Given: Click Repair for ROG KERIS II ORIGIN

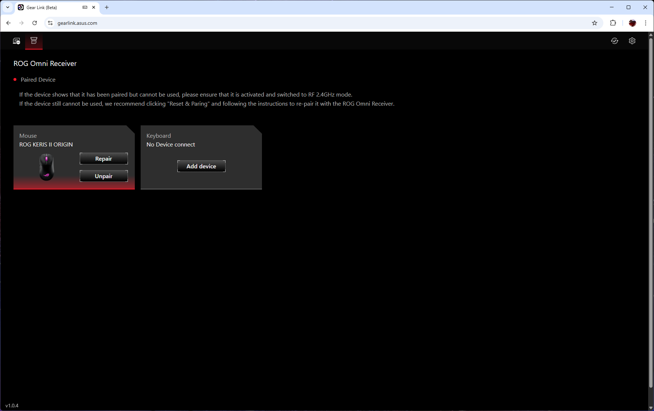Looking at the screenshot, I should coord(104,158).
